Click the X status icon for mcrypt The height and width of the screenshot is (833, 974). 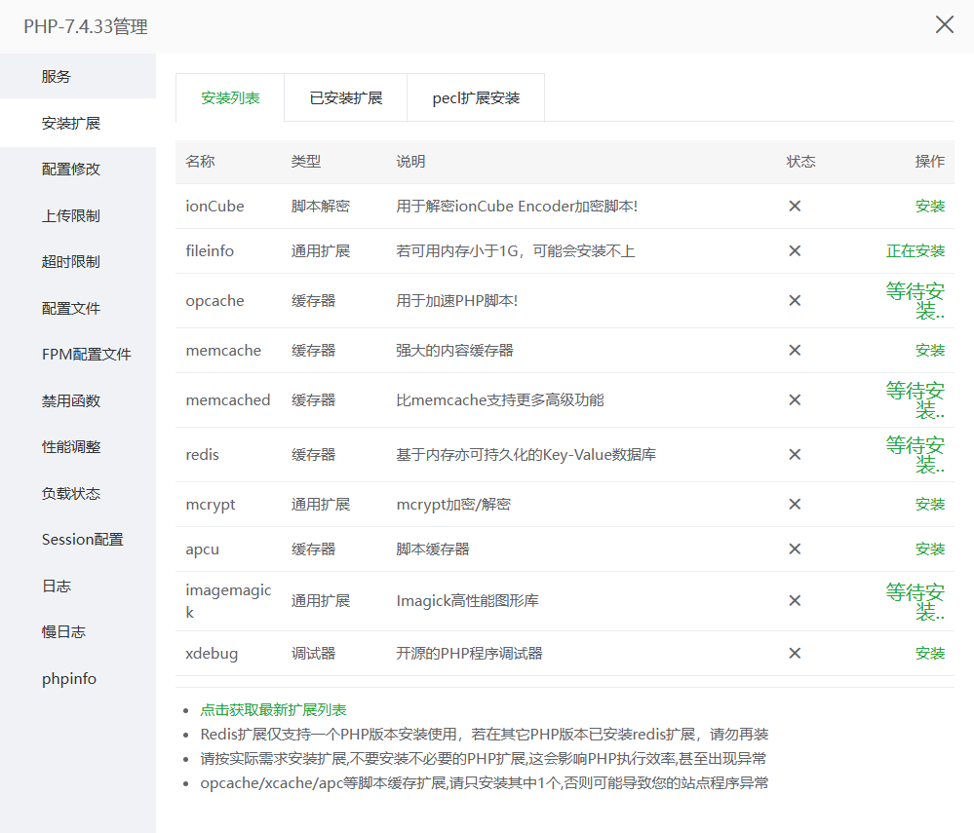point(795,505)
